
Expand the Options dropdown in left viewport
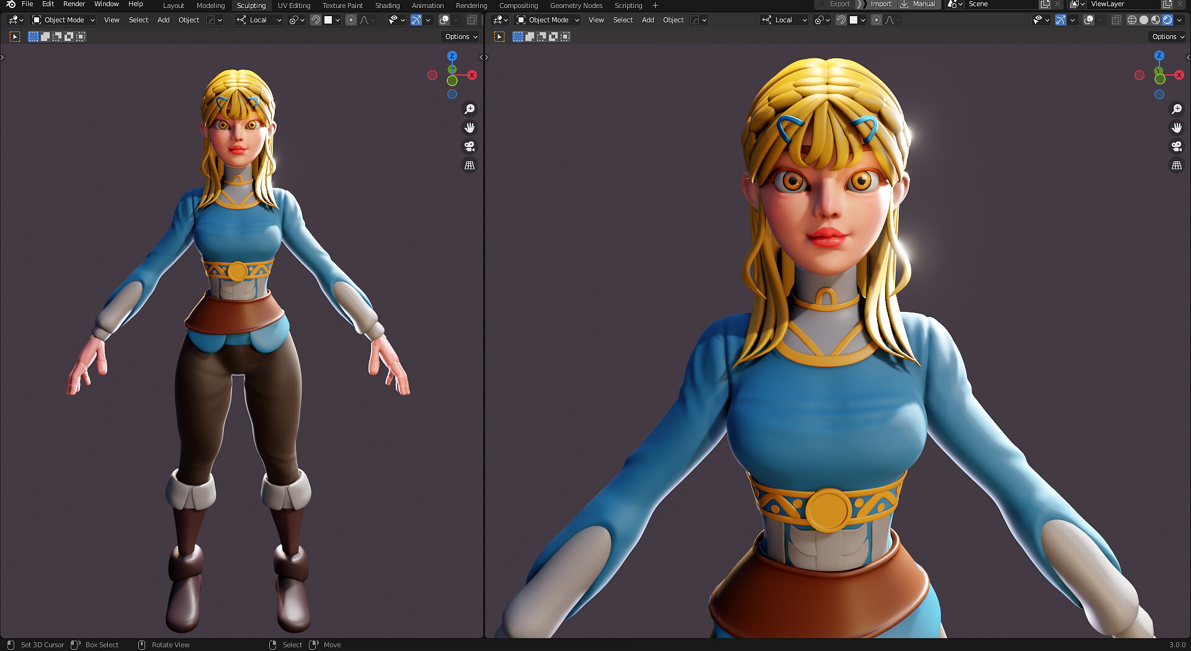460,37
